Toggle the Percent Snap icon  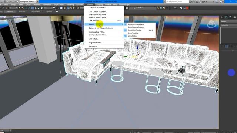[x=71, y=8]
